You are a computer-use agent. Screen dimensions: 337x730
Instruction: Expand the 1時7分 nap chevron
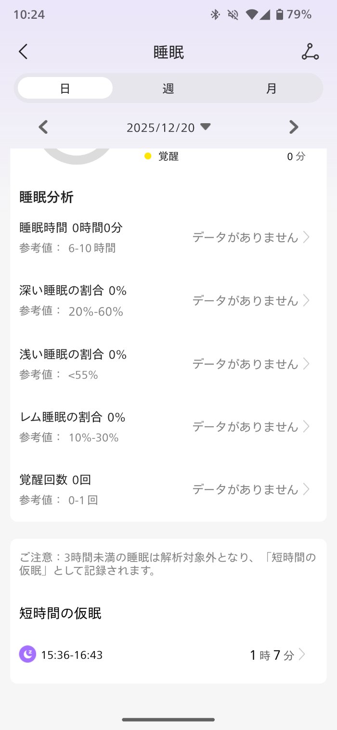click(302, 654)
